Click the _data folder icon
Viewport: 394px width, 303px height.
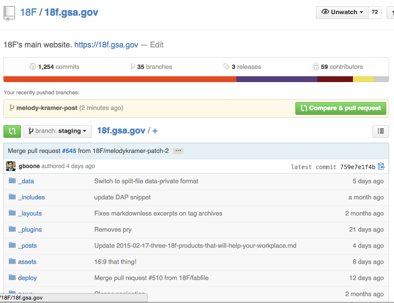(12, 180)
